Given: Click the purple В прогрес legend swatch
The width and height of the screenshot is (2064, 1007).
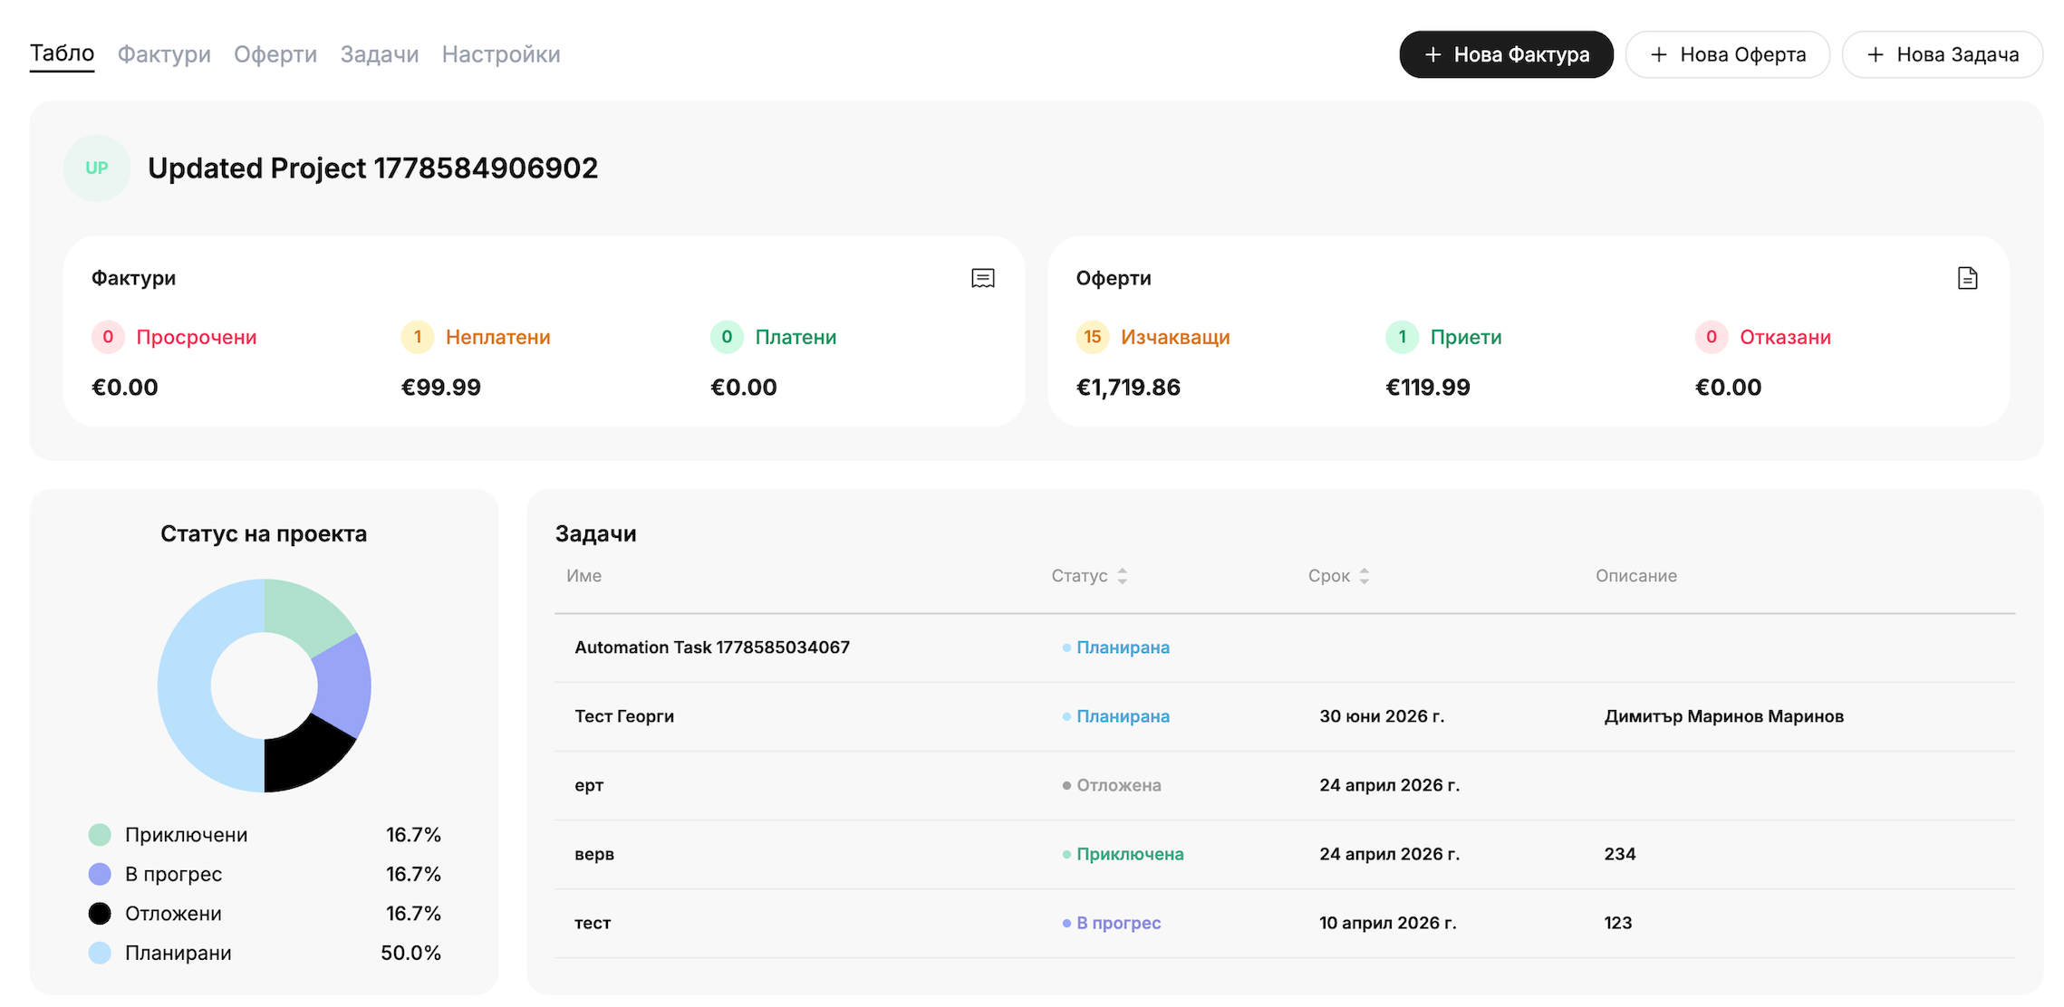Looking at the screenshot, I should tap(100, 874).
